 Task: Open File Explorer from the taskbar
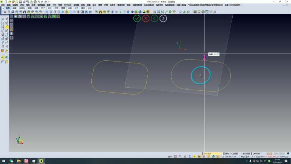click(19, 161)
